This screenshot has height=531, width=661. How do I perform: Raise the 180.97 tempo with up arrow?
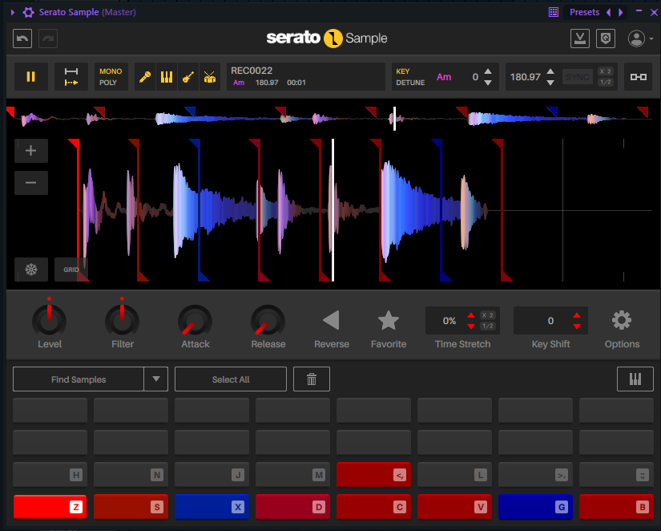click(550, 71)
